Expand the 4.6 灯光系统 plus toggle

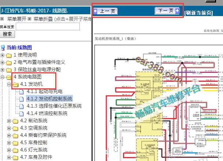click(9, 150)
